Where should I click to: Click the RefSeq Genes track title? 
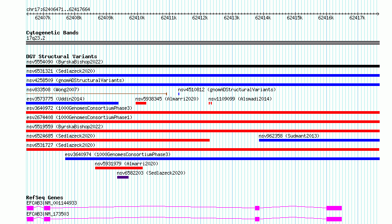44,198
